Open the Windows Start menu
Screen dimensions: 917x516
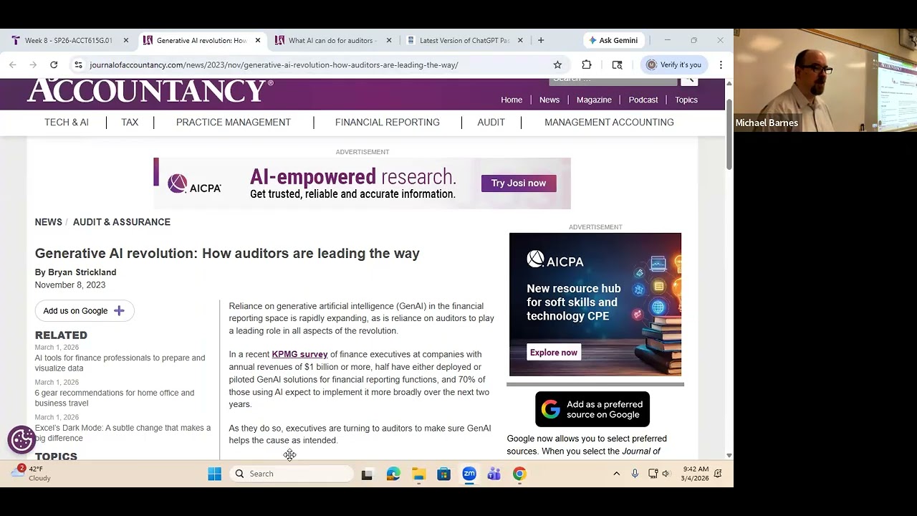pyautogui.click(x=214, y=474)
